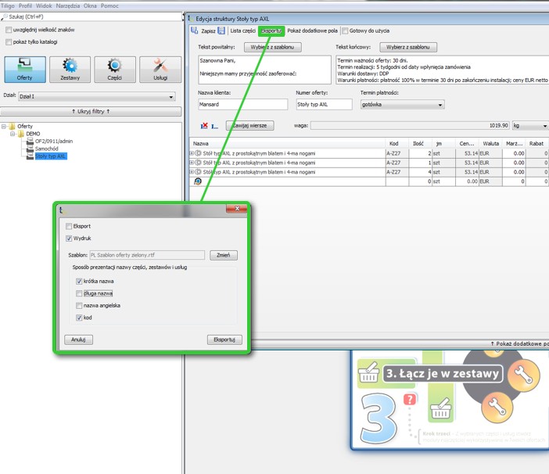This screenshot has height=474, width=549.
Task: Toggle 'uwzględnij wielkość znaków' checkbox
Action: tap(9, 30)
